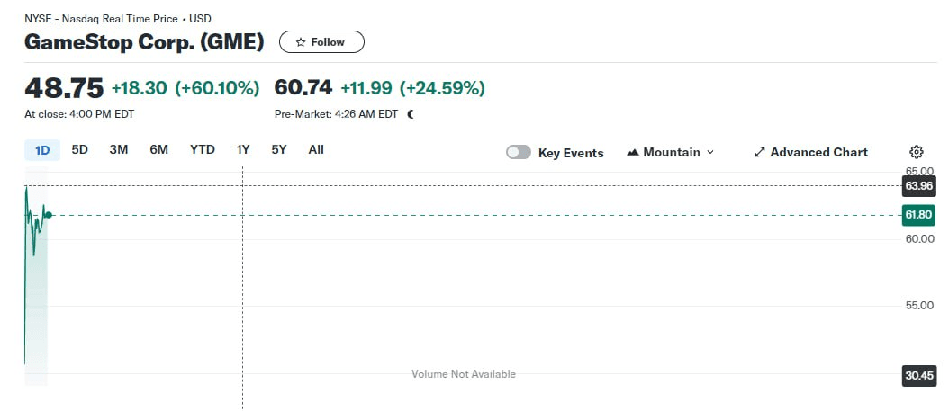This screenshot has height=411, width=949.
Task: Click the pre-market price 60.74
Action: 303,87
